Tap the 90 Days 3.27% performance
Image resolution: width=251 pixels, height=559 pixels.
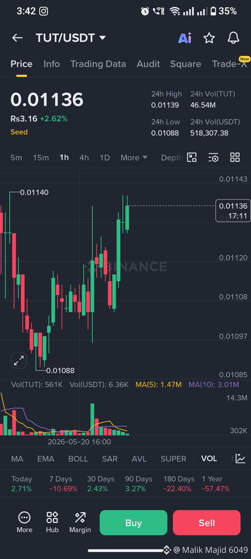[139, 484]
